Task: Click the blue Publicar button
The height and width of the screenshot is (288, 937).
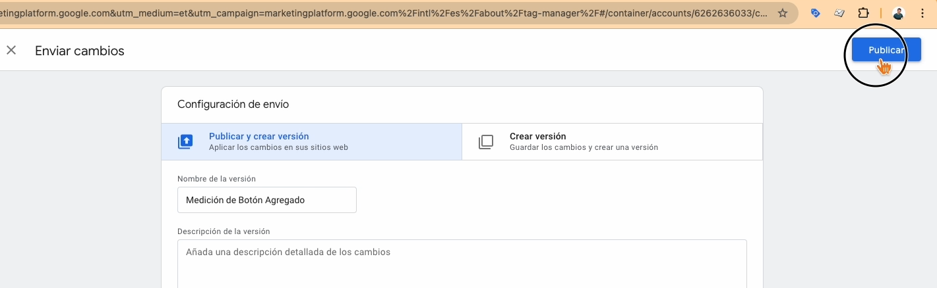Action: [886, 50]
